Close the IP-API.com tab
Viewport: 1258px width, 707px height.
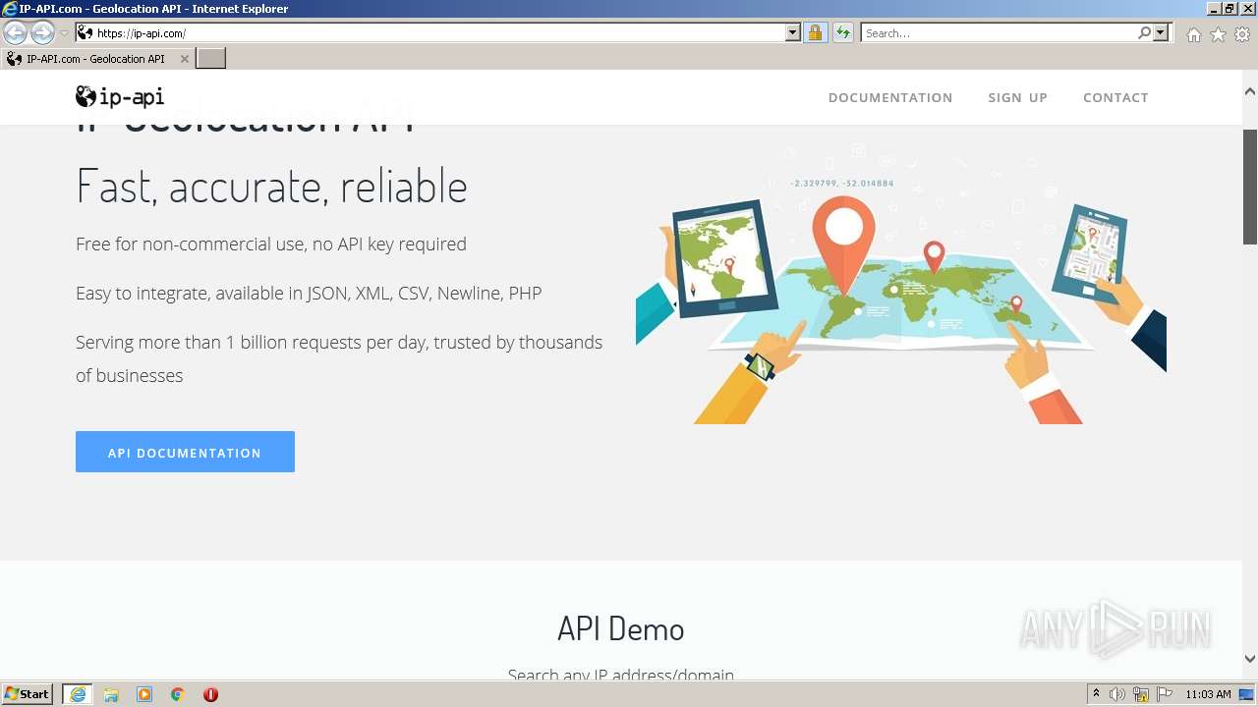tap(184, 59)
